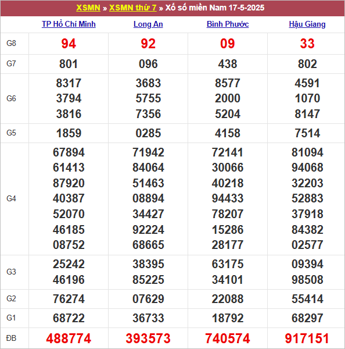Click the G5 number 0285
The width and height of the screenshot is (345, 349).
pos(148,133)
